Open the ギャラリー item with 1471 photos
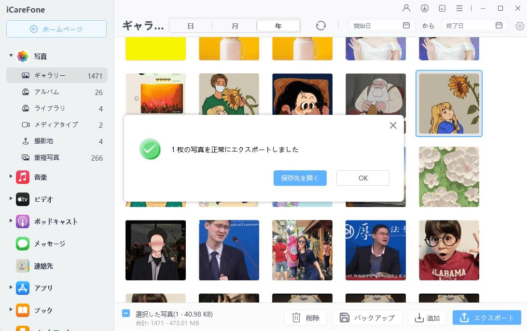 (x=57, y=76)
